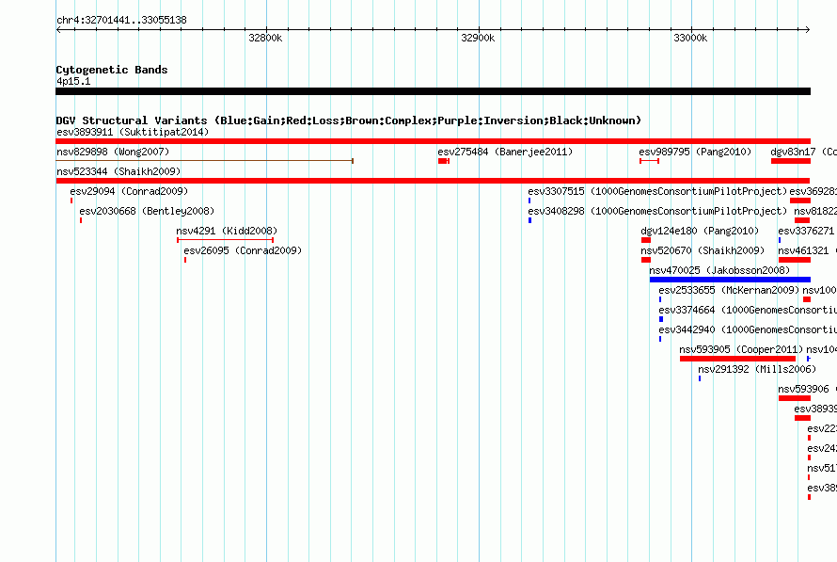Viewport: 837px width, 562px height.
Task: Open esv26095 (Conrad2009) variant label
Action: click(243, 250)
